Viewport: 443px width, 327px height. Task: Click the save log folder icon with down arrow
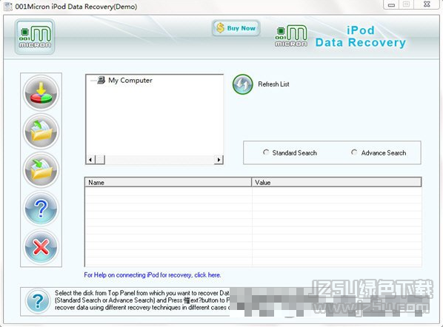(x=41, y=170)
